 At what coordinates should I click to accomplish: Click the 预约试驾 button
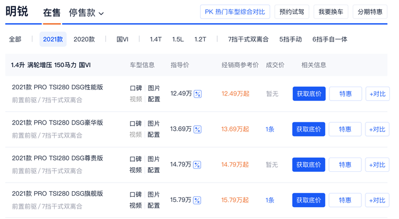[x=292, y=12]
